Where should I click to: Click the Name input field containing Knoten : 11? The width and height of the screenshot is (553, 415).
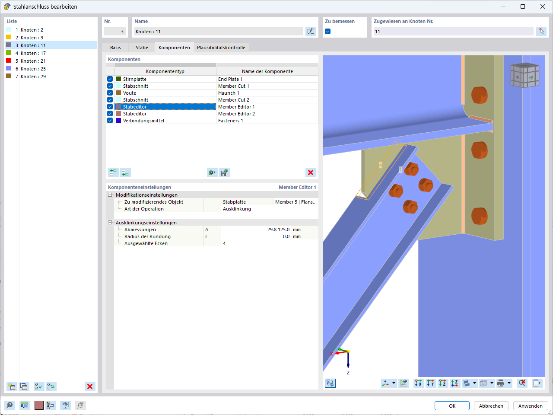(218, 32)
